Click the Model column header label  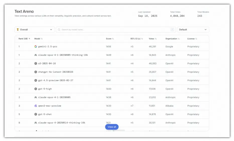[37, 39]
